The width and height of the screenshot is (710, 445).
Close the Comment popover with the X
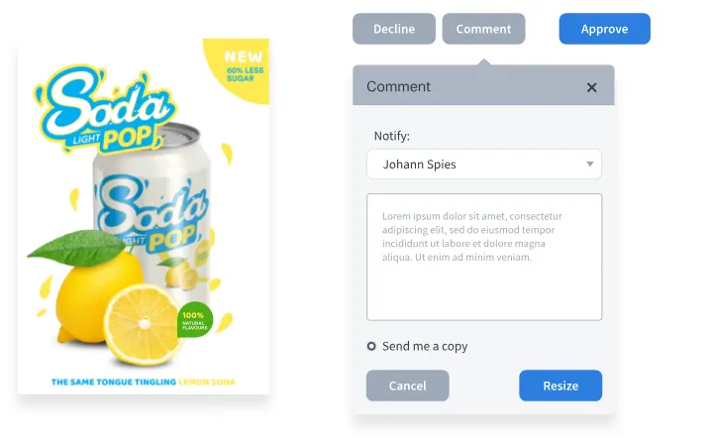[x=591, y=87]
